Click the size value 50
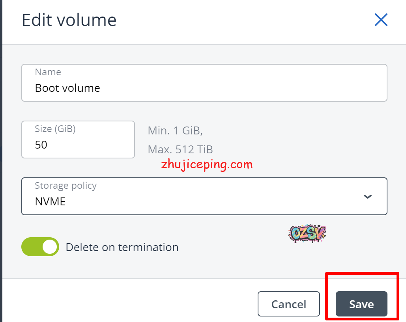 coord(41,145)
